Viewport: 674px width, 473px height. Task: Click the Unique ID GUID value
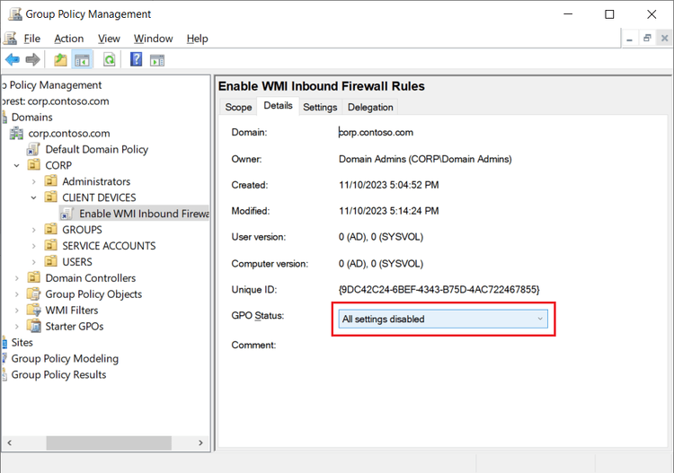coord(439,289)
